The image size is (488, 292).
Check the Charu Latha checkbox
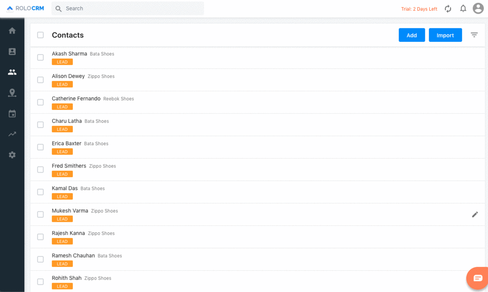40,125
